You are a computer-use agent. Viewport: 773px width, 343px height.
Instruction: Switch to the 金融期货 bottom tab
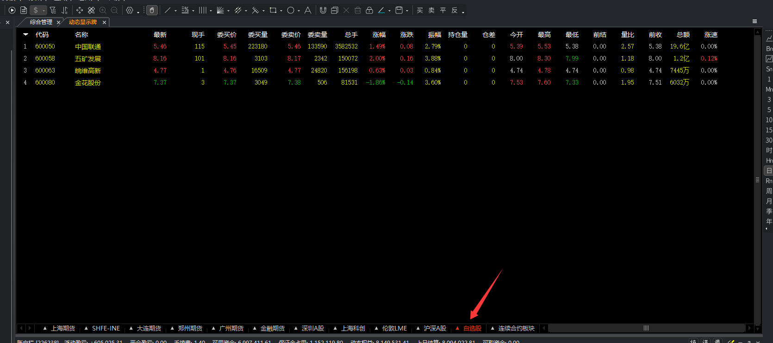tap(273, 328)
